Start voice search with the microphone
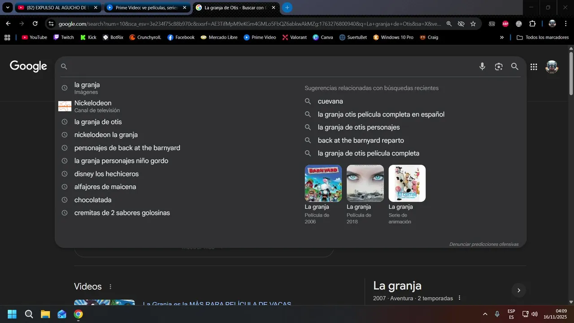The height and width of the screenshot is (323, 574). pyautogui.click(x=482, y=66)
